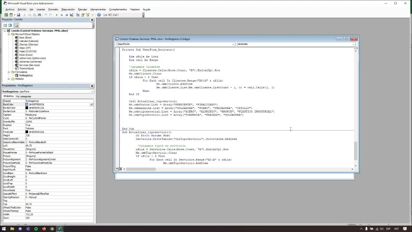Click the Full Module View button in code window
Screen dimensions: 412x232
pos(120,169)
